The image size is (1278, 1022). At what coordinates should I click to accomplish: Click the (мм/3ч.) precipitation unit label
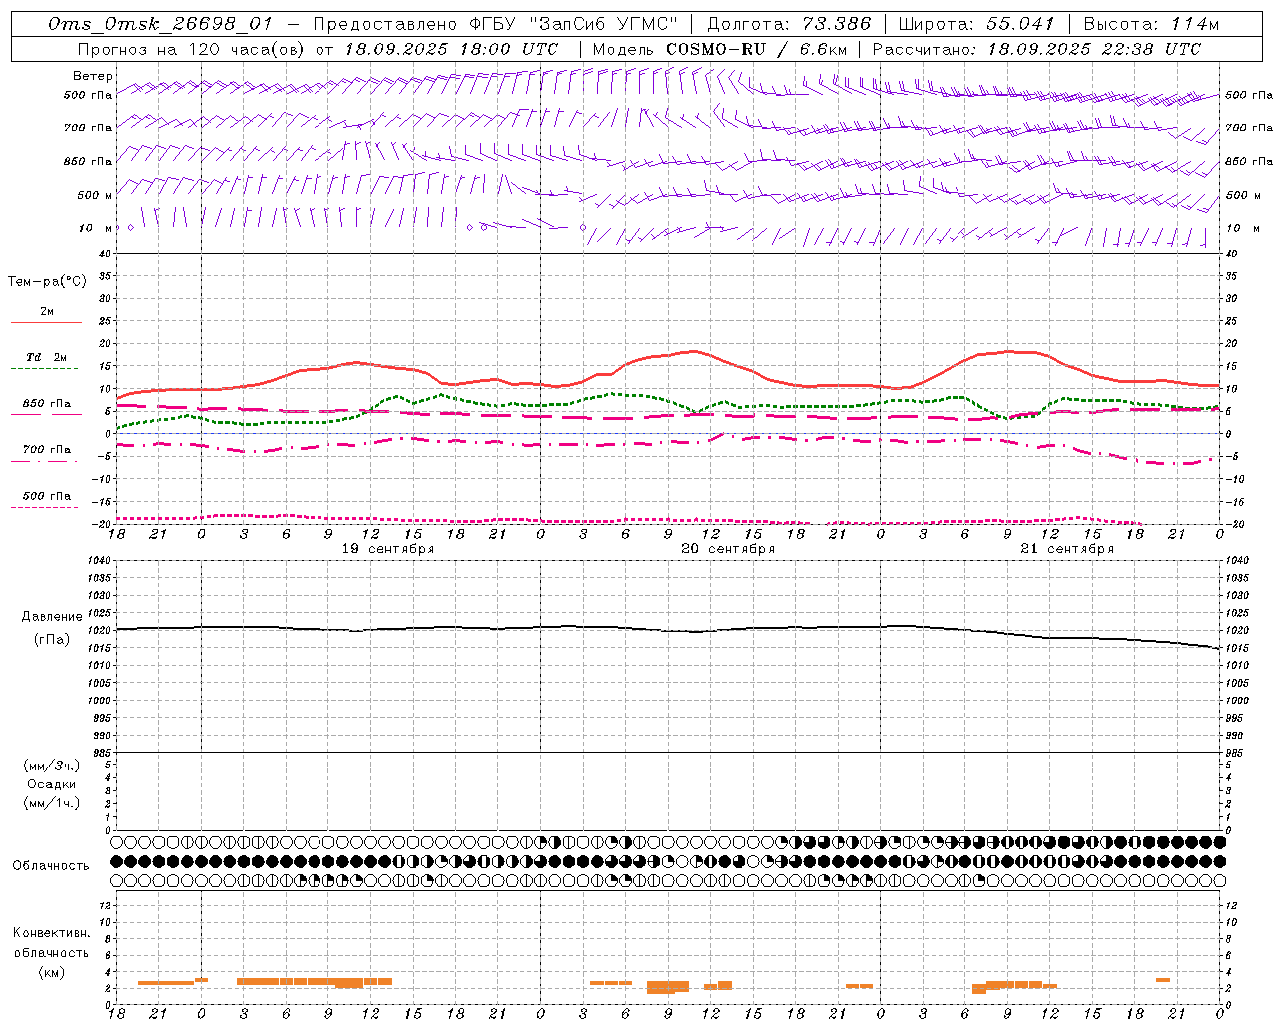[x=52, y=766]
